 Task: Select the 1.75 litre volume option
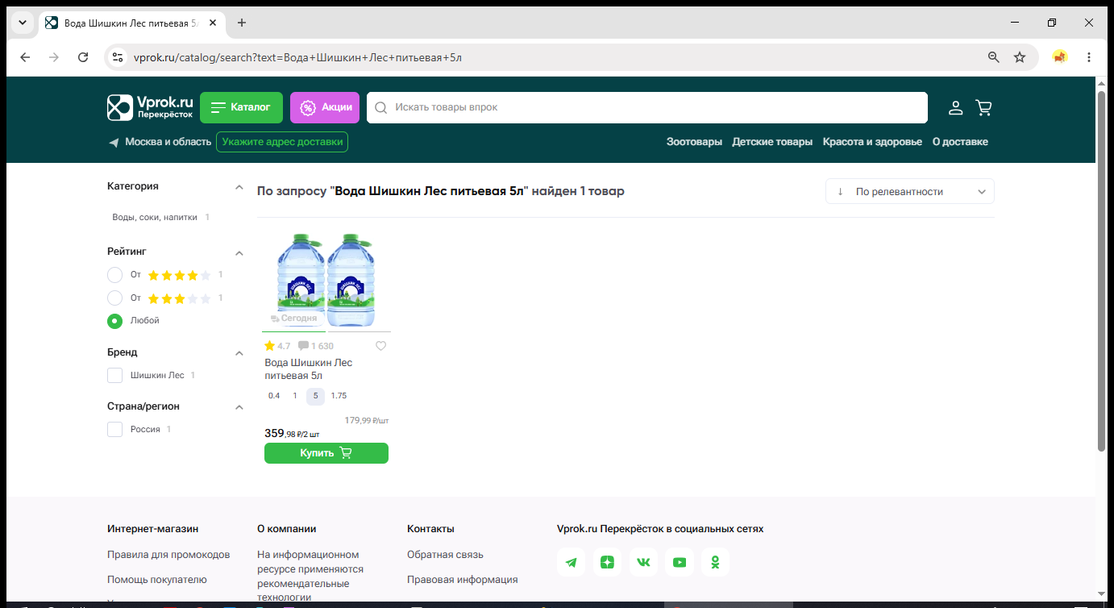pyautogui.click(x=339, y=396)
